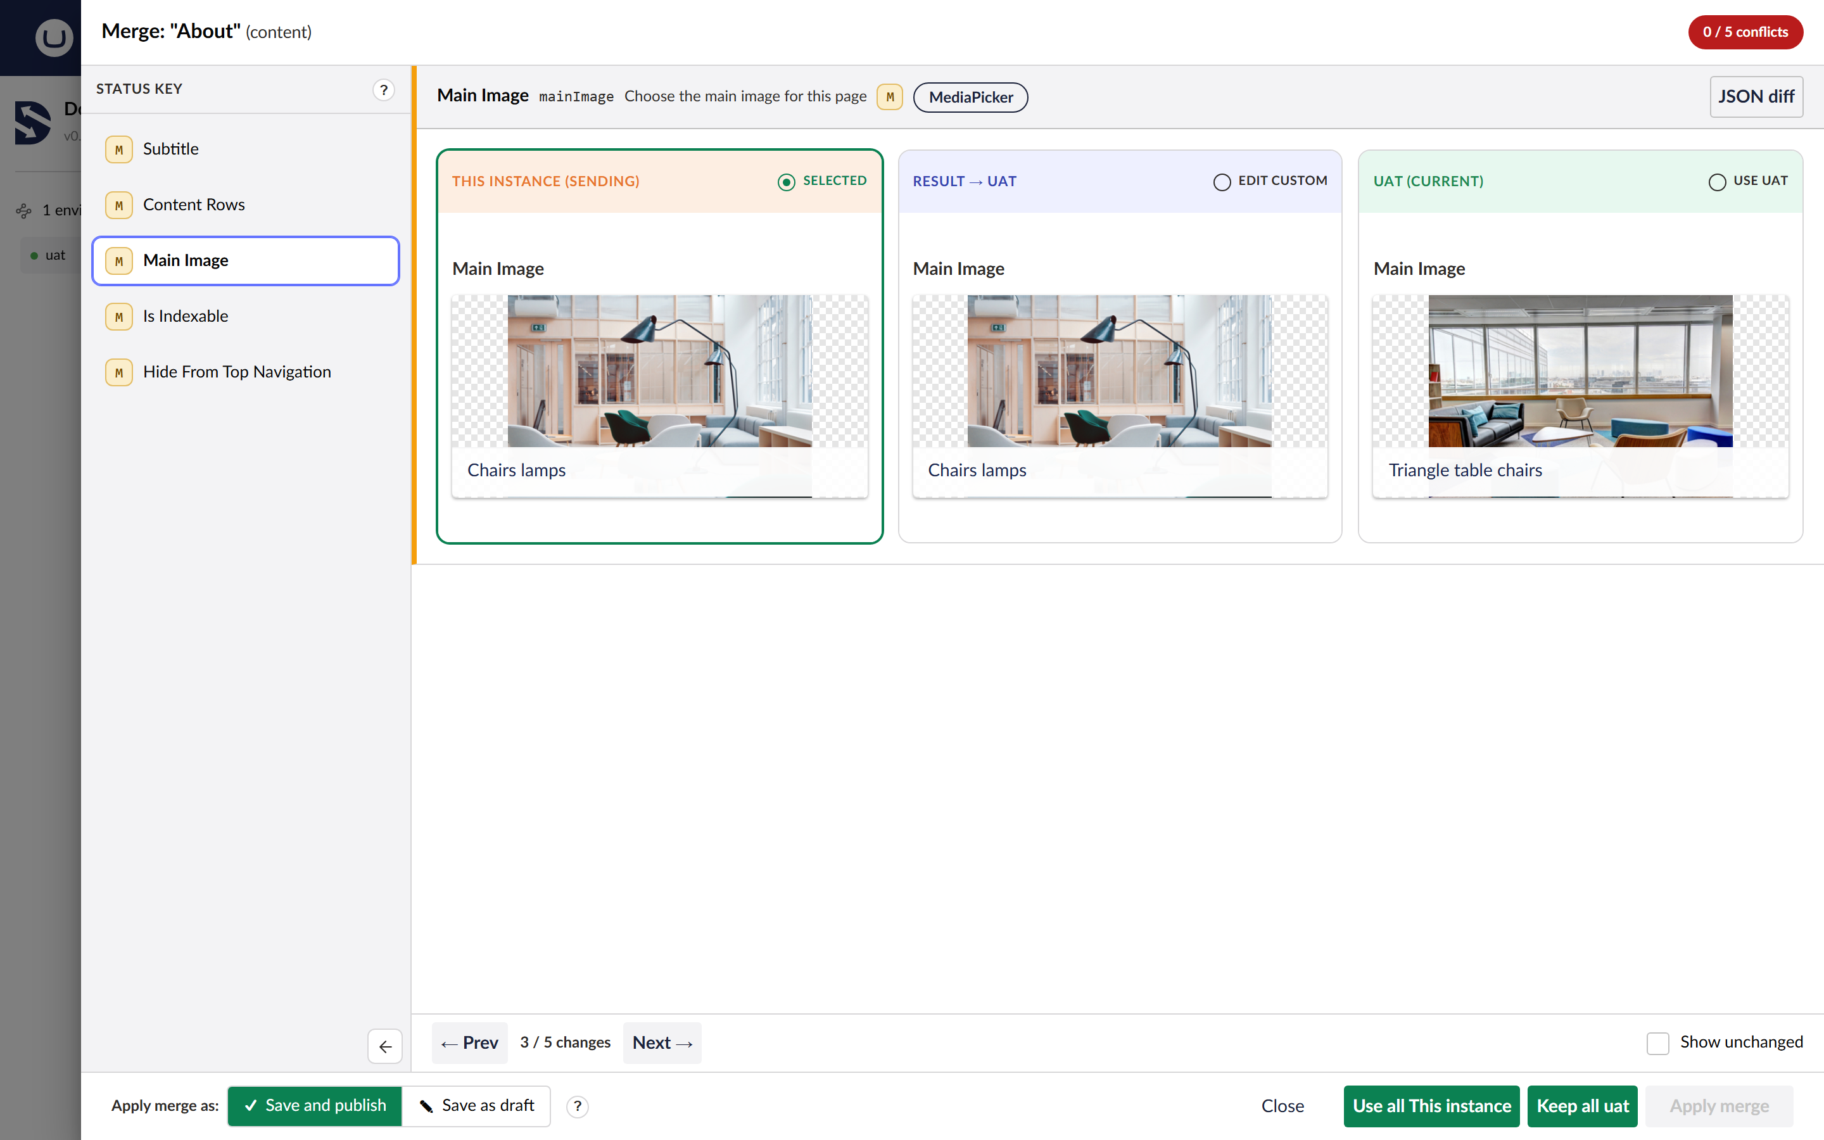Click the Chairs lamps thumbnail in Result
The height and width of the screenshot is (1140, 1824).
[1120, 396]
